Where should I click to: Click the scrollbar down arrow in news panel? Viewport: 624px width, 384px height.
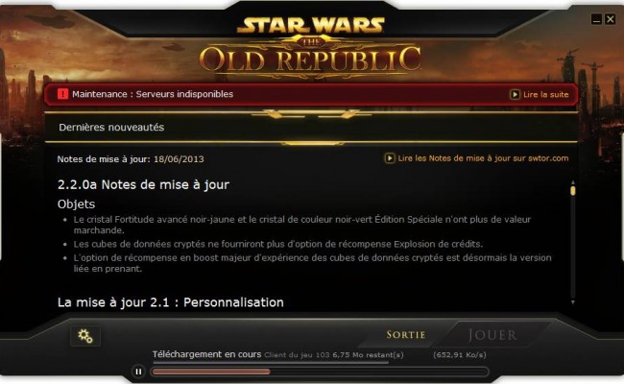(x=573, y=302)
